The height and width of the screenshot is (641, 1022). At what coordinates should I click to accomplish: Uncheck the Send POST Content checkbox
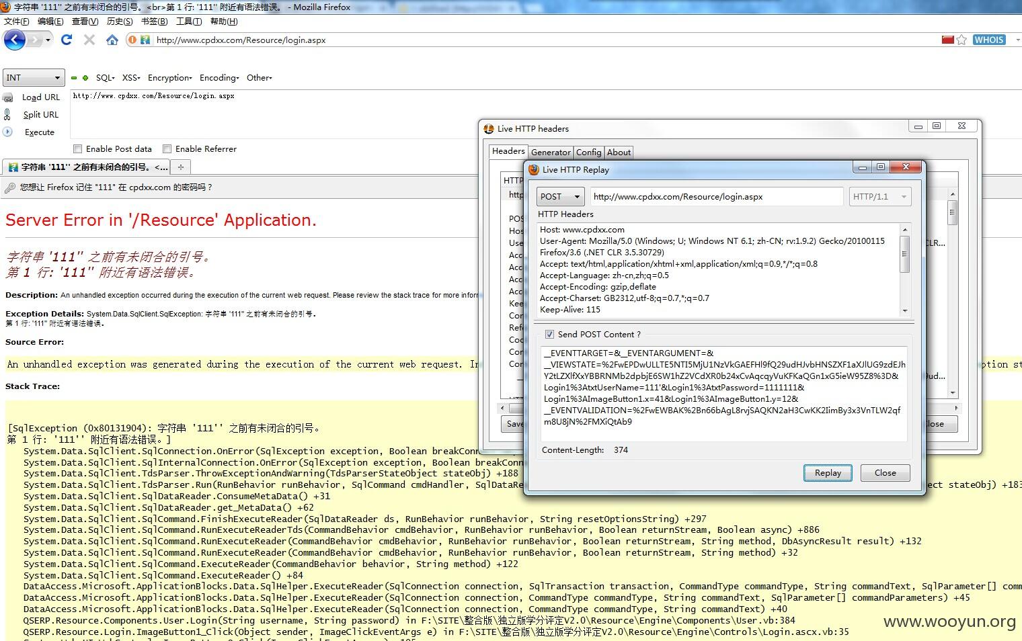[x=549, y=335]
